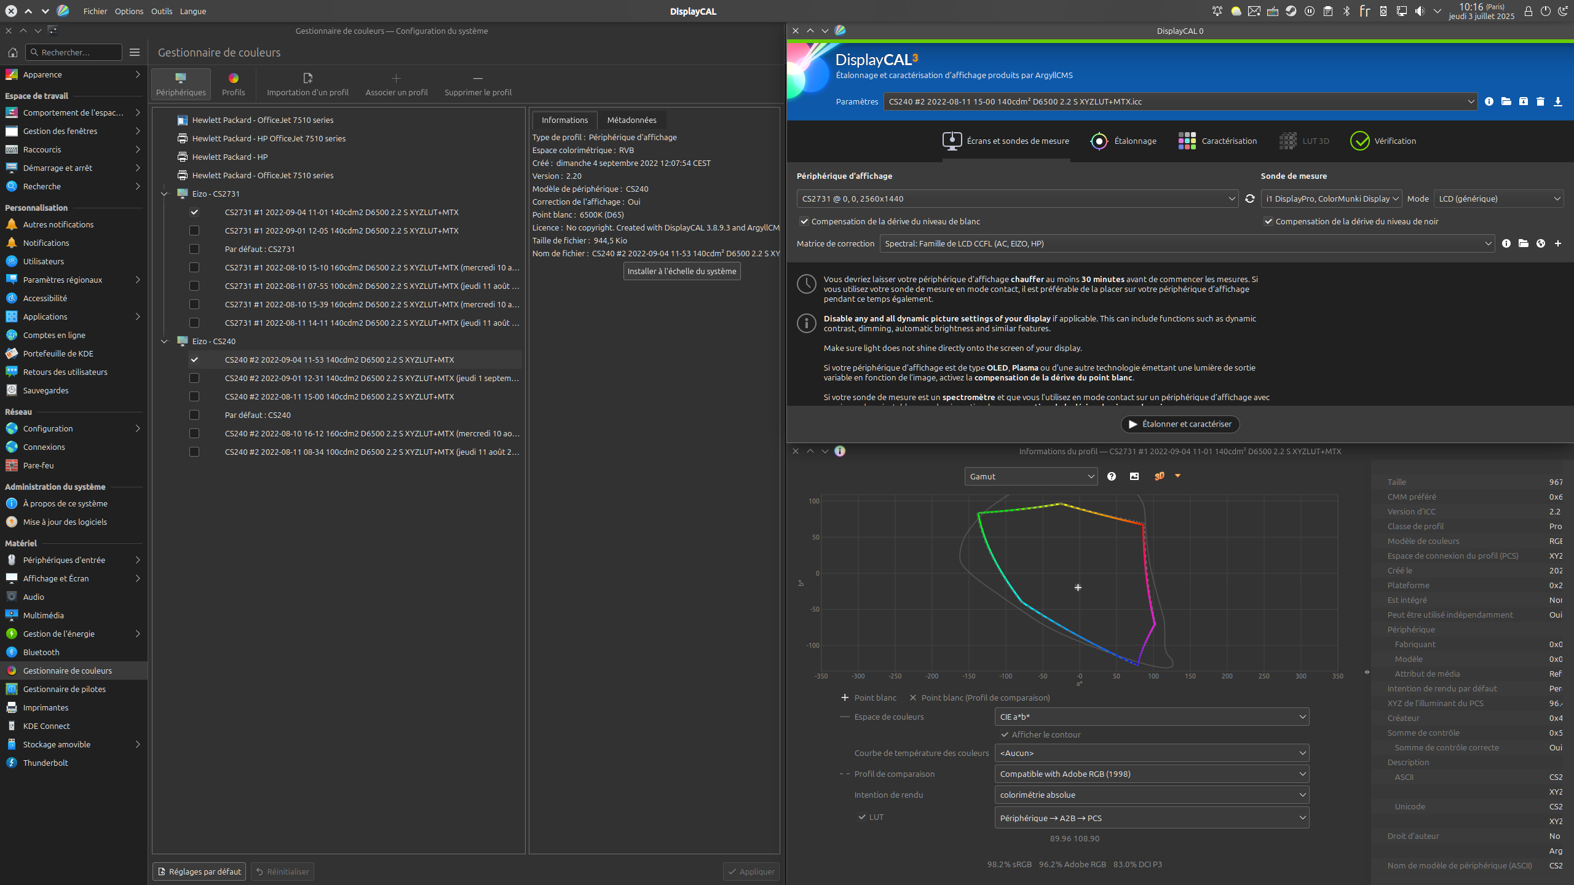Delete the settings file using trash icon
The height and width of the screenshot is (885, 1574).
pyautogui.click(x=1540, y=101)
